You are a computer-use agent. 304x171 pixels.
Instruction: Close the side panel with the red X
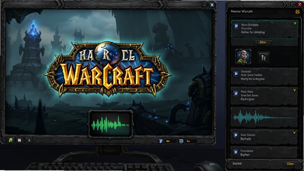pyautogui.click(x=300, y=4)
